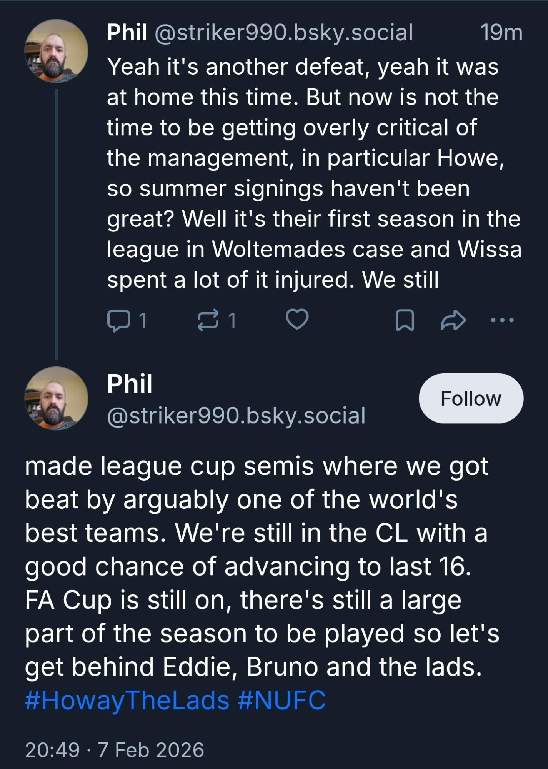
Task: Click Phil's avatar beside the Follow button
Action: (x=57, y=398)
